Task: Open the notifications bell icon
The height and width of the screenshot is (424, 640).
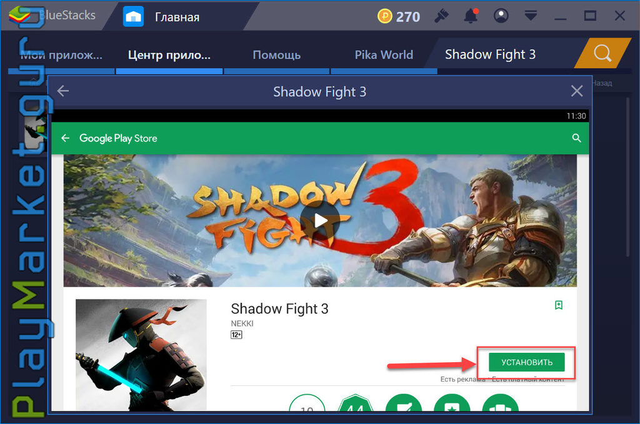Action: coord(471,16)
